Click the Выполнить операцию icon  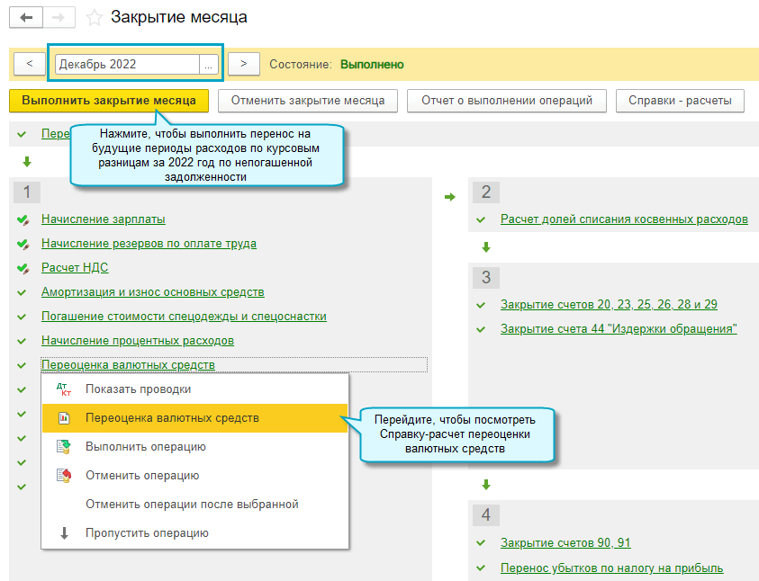click(x=63, y=447)
